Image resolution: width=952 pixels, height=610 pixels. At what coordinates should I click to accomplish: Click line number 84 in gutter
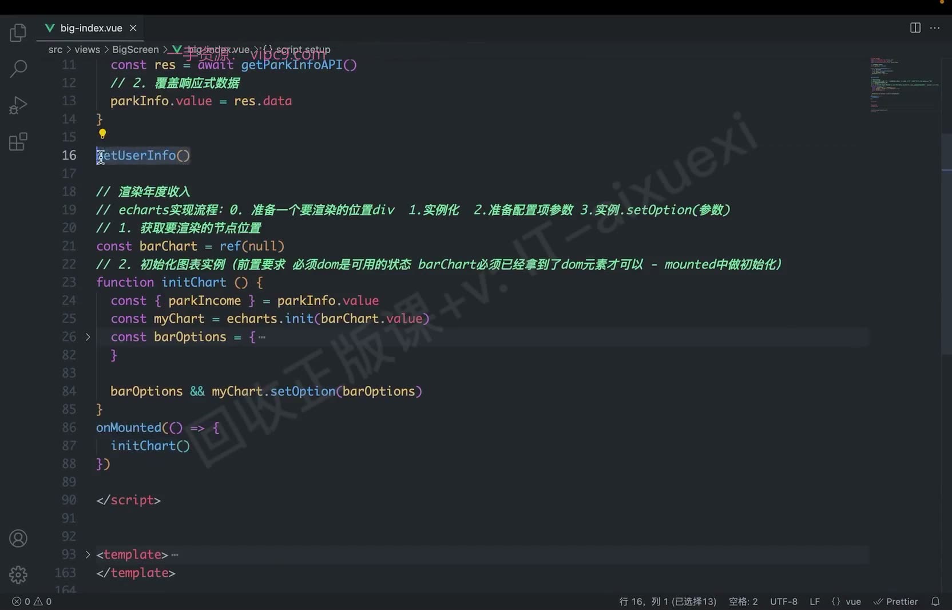click(x=69, y=391)
